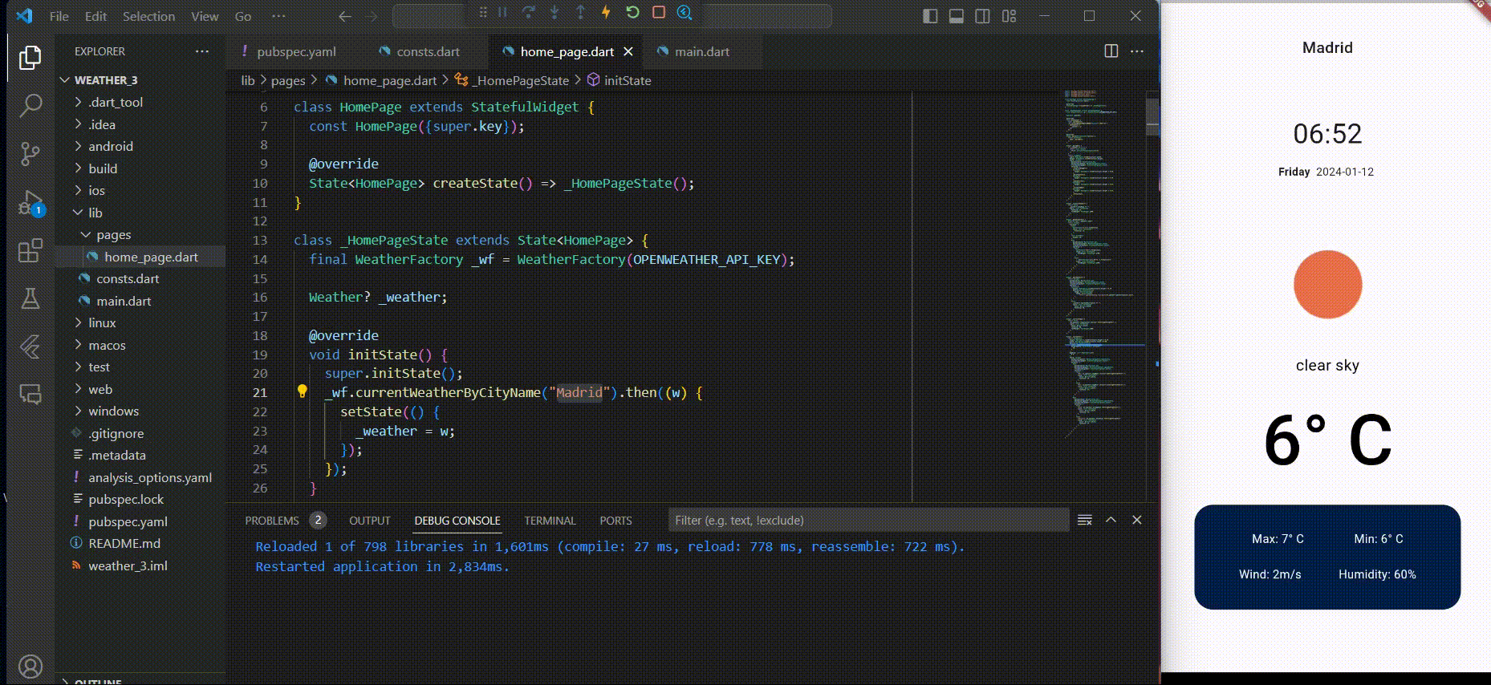The width and height of the screenshot is (1491, 685).
Task: Open the Extensions view in activity bar
Action: [x=30, y=250]
